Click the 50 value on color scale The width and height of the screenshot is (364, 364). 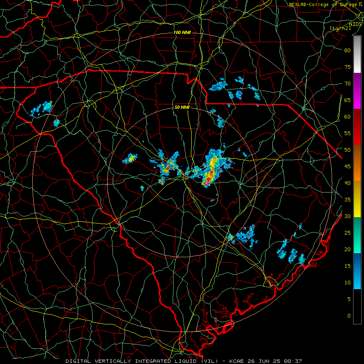coord(347,150)
